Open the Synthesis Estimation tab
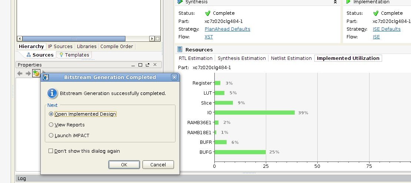 click(242, 58)
